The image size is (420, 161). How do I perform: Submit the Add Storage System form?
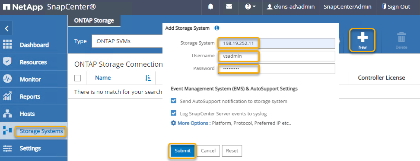[183, 151]
